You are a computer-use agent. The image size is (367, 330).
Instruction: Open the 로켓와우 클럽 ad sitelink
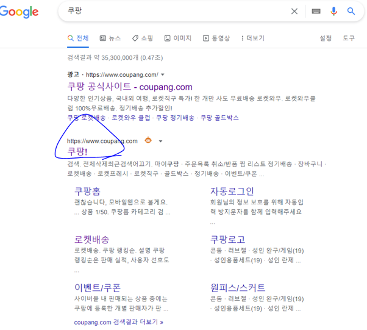(x=131, y=118)
